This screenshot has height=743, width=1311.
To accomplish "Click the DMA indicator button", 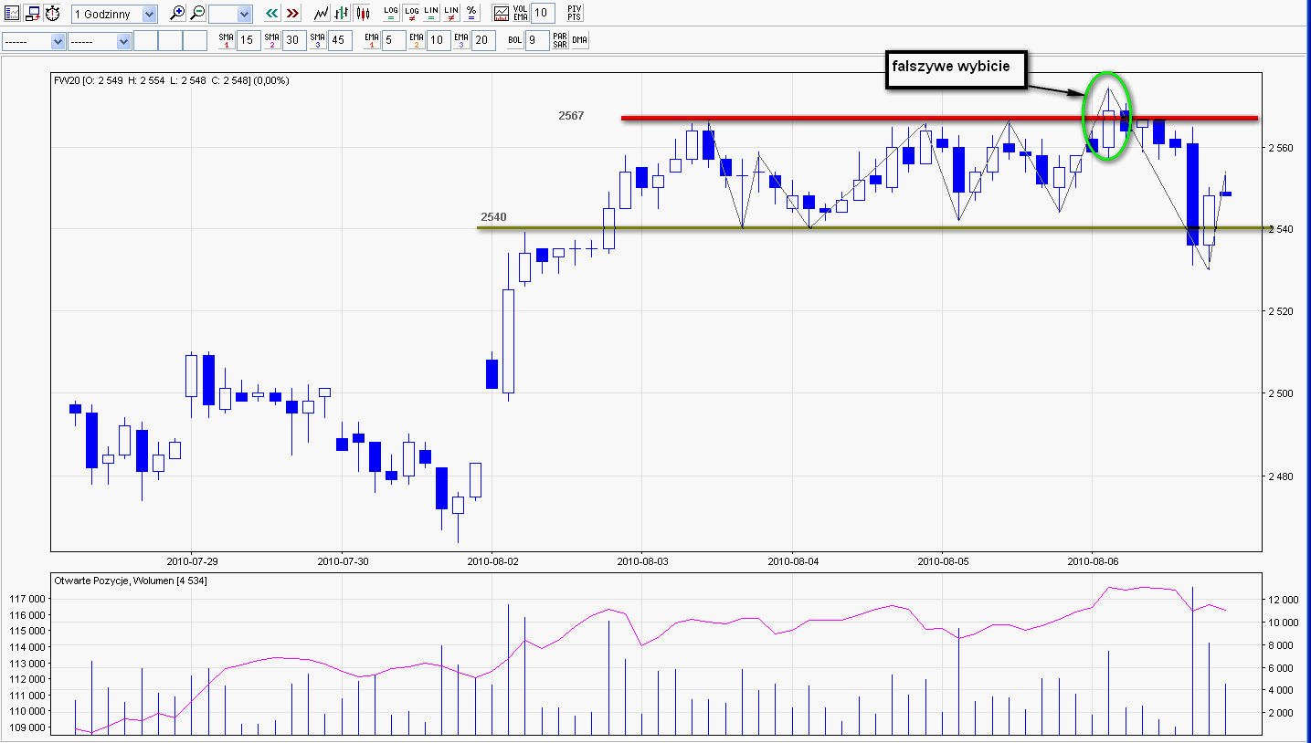I will tap(580, 41).
